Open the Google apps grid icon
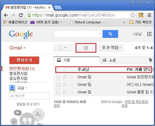Image resolution: width=155 pixels, height=126 pixels. click(149, 34)
